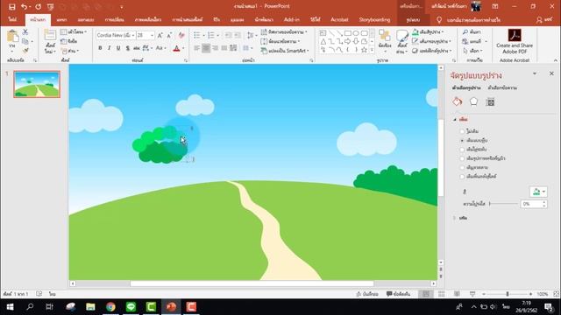The image size is (561, 315).
Task: Open the slide Layout dropdown
Action: [x=74, y=31]
